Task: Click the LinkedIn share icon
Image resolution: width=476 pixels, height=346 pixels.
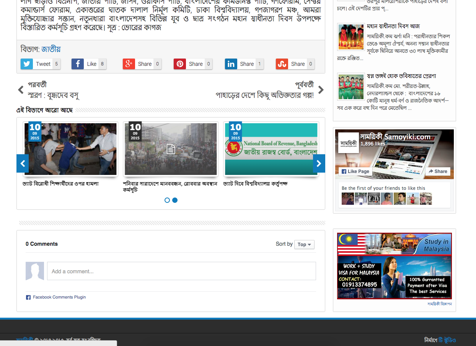Action: (231, 64)
